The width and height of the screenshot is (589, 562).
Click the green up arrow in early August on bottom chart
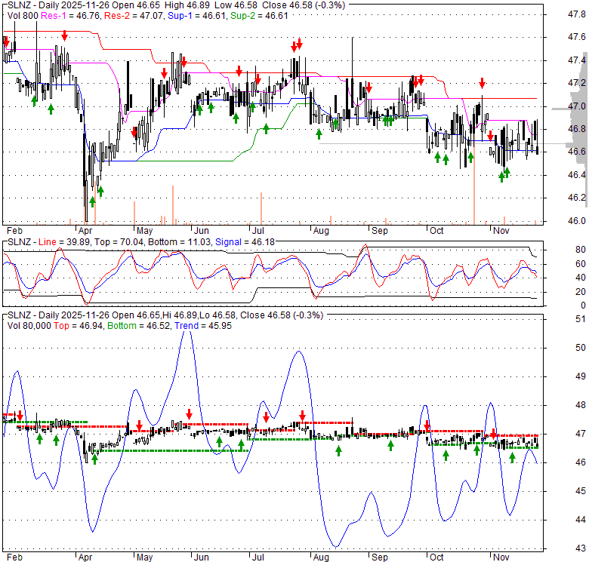click(x=338, y=450)
